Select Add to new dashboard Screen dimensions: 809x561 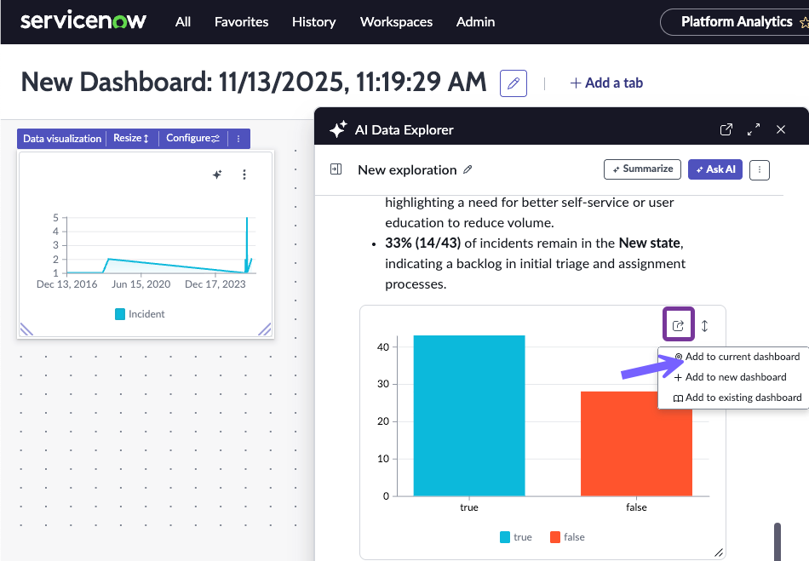731,377
